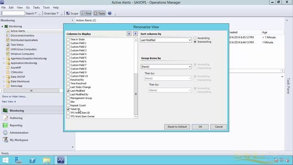Toggle the Find toolbar button
The width and height of the screenshot is (293, 165).
click(x=86, y=13)
